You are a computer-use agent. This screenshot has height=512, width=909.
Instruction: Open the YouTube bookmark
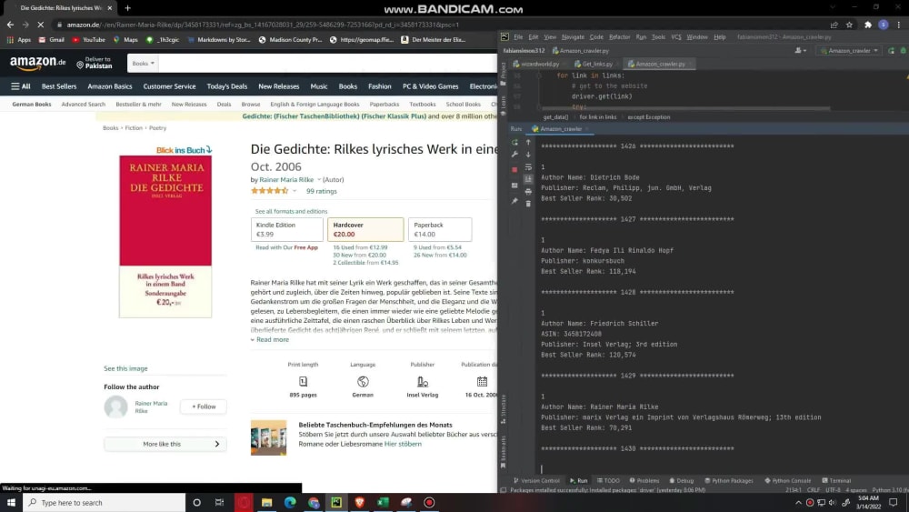coord(88,39)
